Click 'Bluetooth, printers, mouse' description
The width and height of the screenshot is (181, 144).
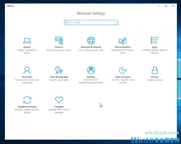click(x=59, y=50)
